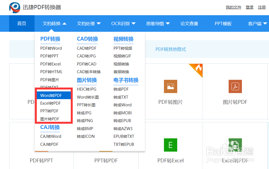Open the 论文查重 nav item
Image resolution: width=269 pixels, height=169 pixels.
pos(189,23)
